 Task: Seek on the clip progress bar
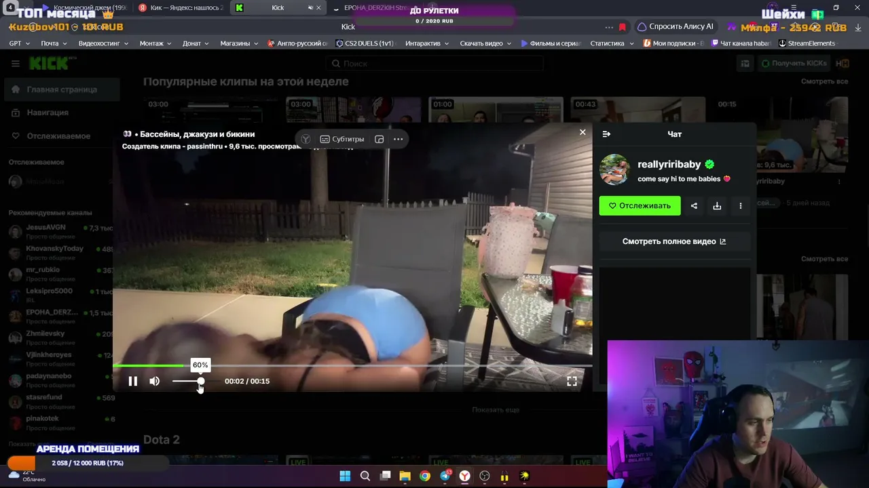352,366
